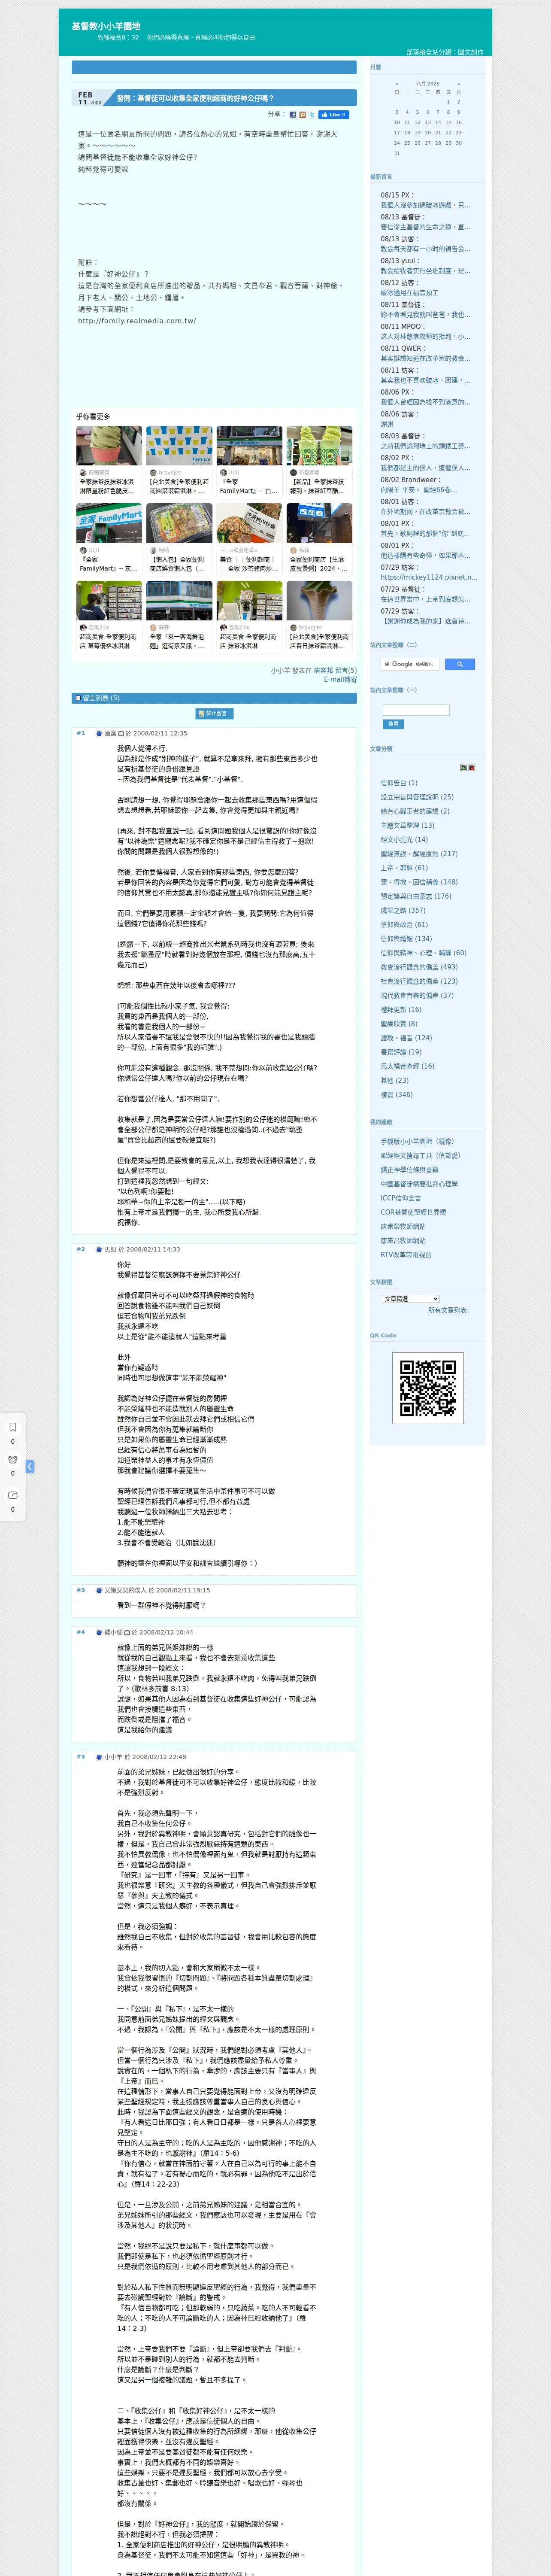This screenshot has height=2576, width=551.
Task: Open the 圖文創作 category link
Action: pos(470,52)
